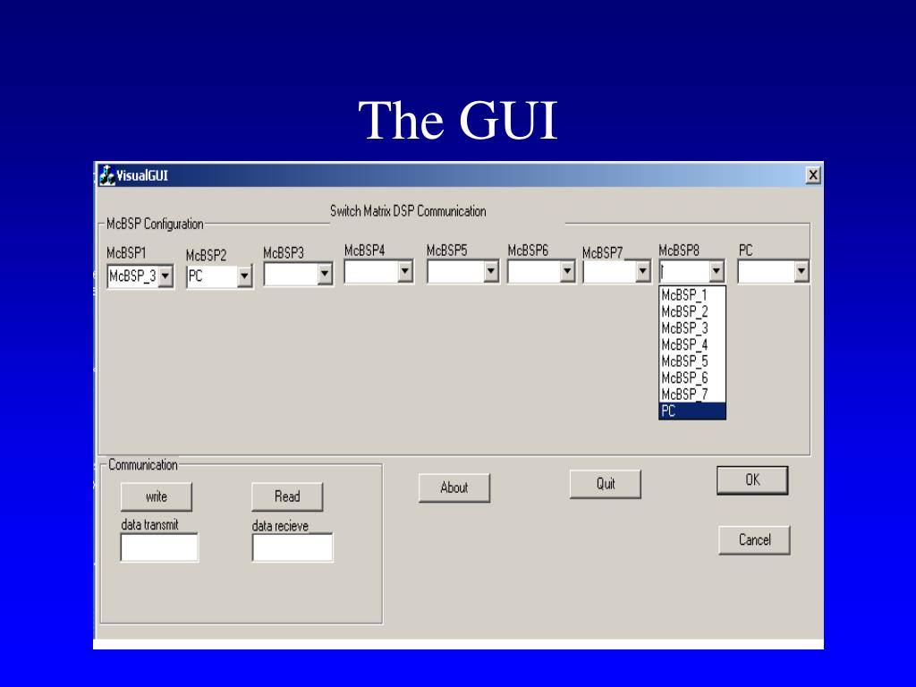The height and width of the screenshot is (687, 916).
Task: Choose the highlighted PC list entry
Action: pos(691,411)
